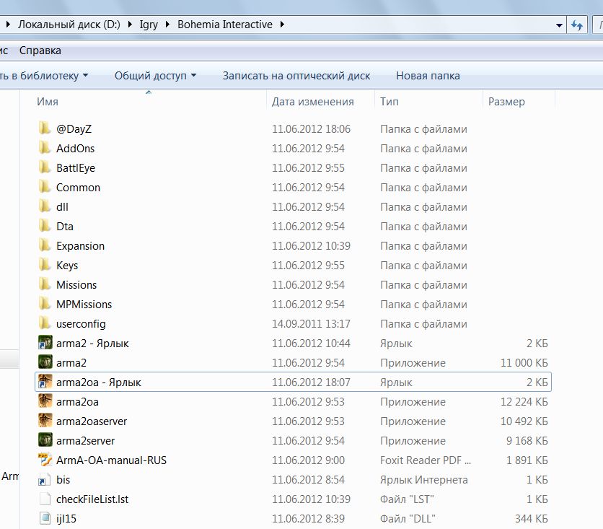Image resolution: width=603 pixels, height=529 pixels.
Task: Click the arma2 application icon
Action: (x=45, y=362)
